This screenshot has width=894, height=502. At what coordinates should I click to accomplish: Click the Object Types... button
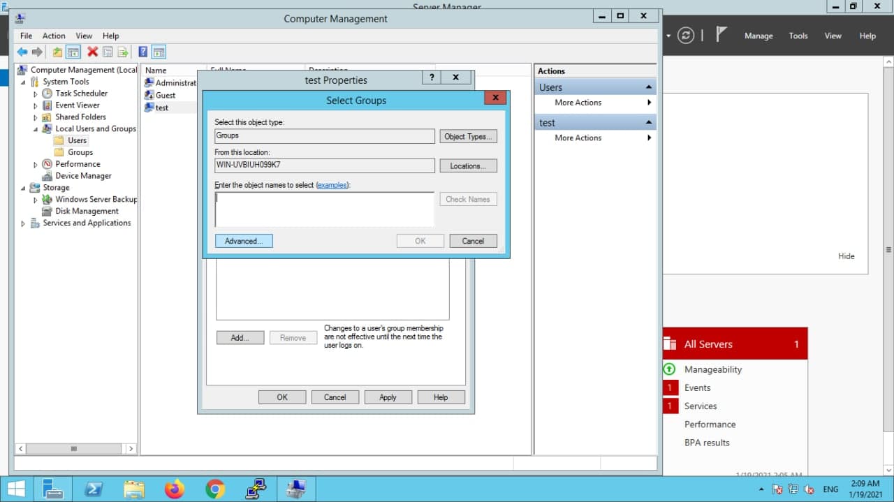468,136
